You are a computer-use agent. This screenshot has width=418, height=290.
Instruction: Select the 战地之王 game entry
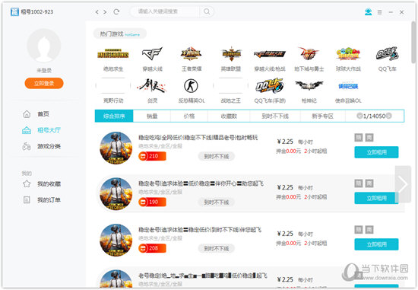231,91
